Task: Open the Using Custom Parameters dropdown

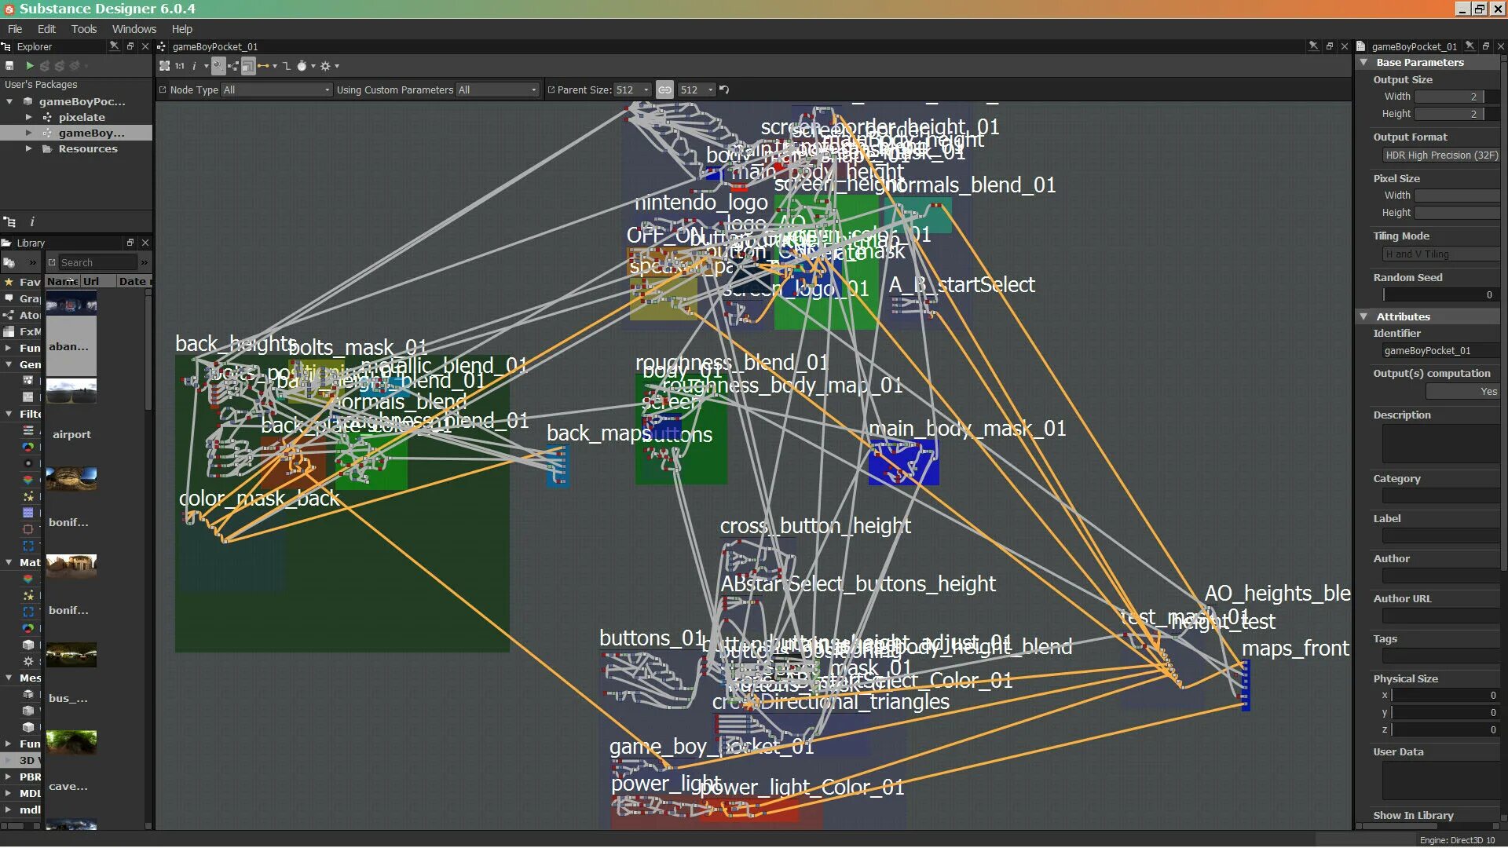Action: 497,90
